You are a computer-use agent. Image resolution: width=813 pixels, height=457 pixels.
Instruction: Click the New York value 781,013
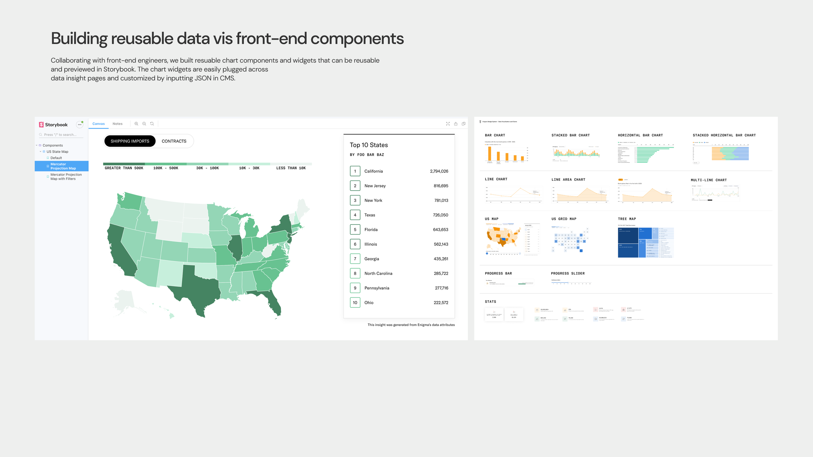441,200
